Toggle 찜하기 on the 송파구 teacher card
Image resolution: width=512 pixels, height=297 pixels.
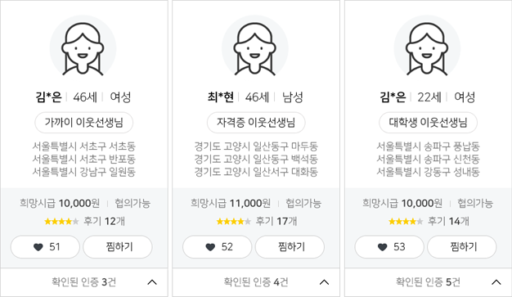pos(462,247)
